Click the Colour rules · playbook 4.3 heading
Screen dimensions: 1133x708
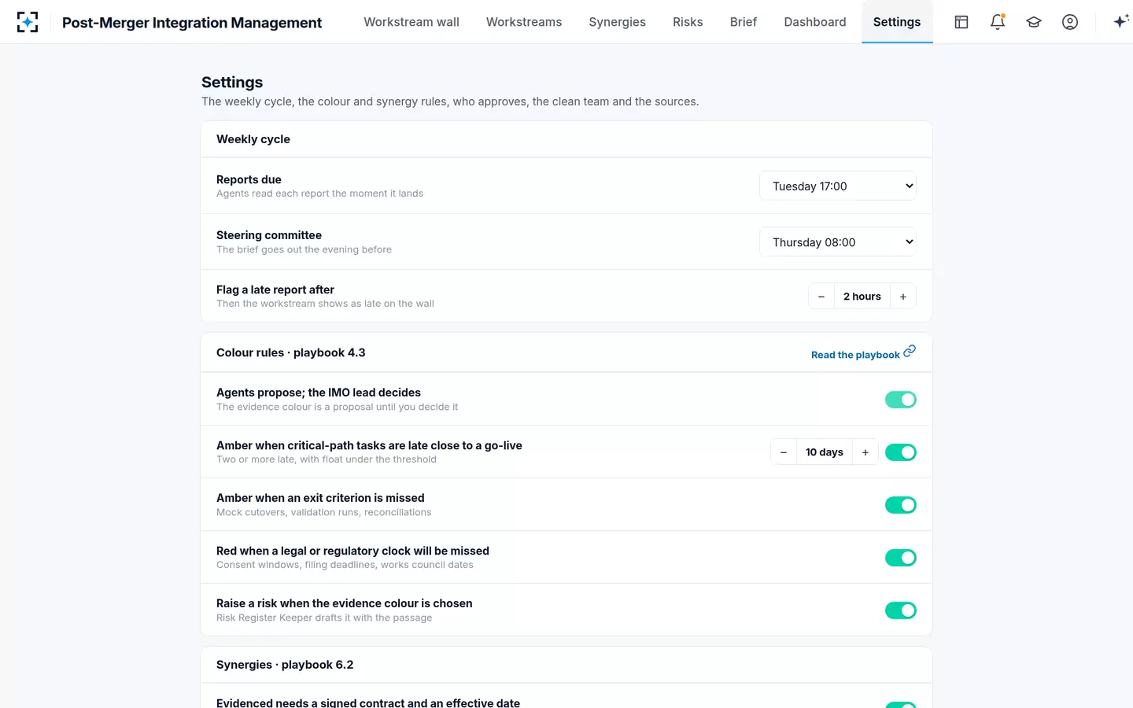click(291, 352)
